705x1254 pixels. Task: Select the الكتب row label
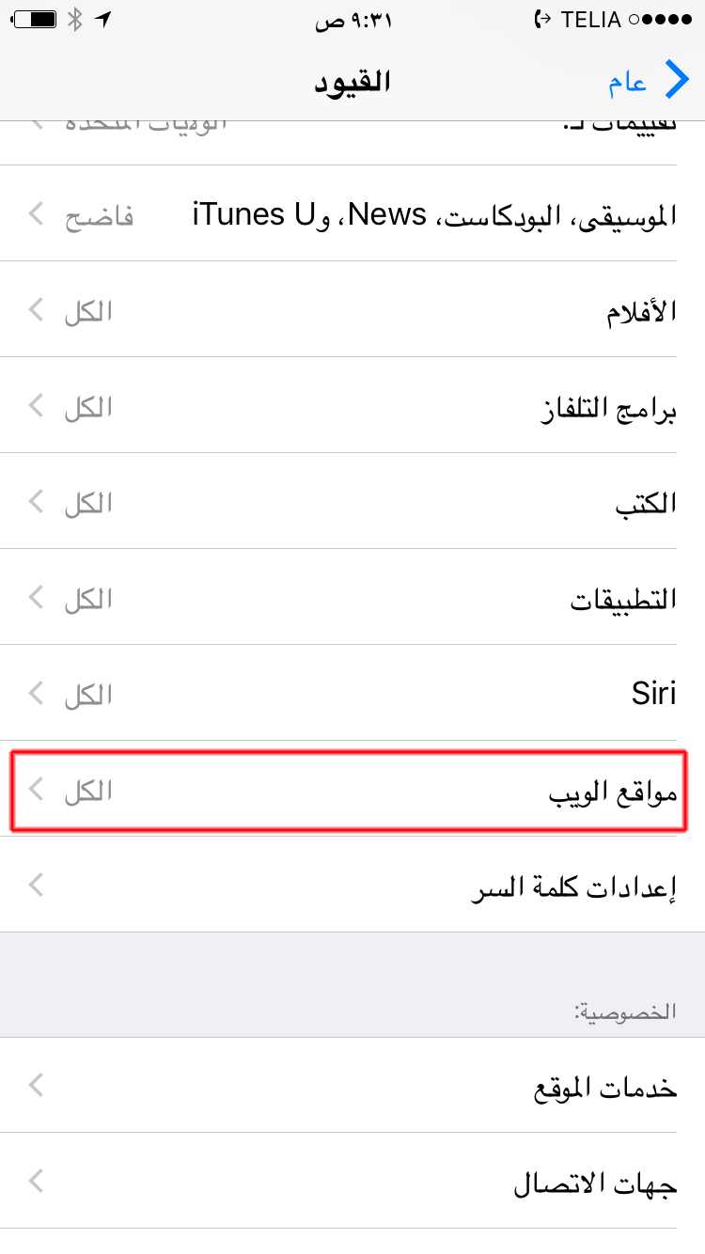[646, 503]
